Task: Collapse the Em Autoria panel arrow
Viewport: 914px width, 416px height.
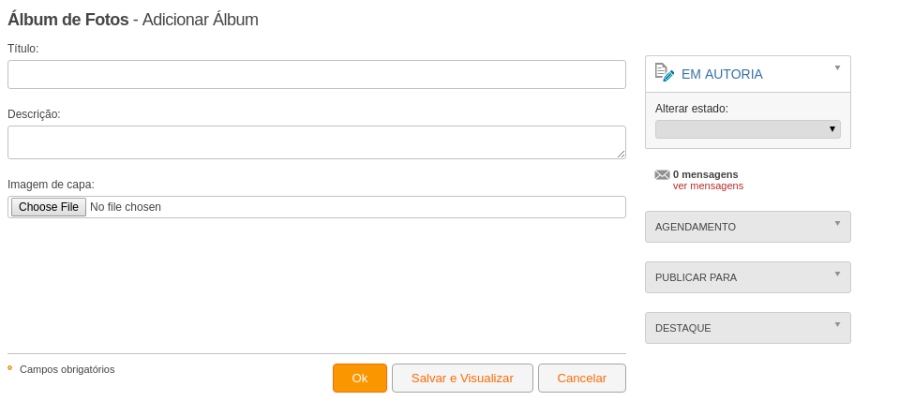Action: tap(838, 67)
